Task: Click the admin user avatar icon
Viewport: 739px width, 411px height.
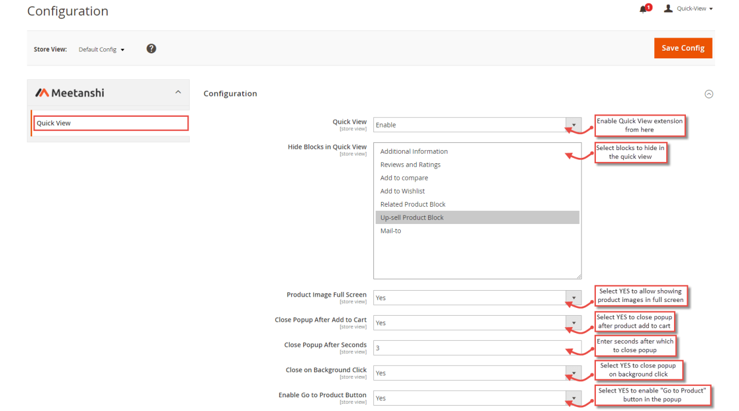Action: (x=667, y=8)
